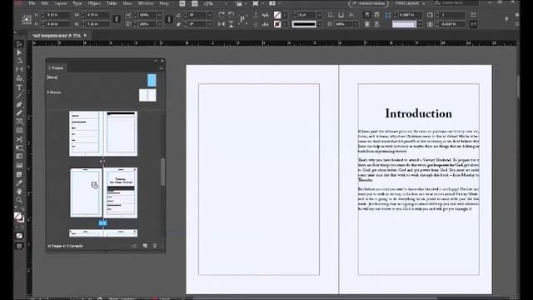Open the Rotation Angle dropdown

[210, 15]
